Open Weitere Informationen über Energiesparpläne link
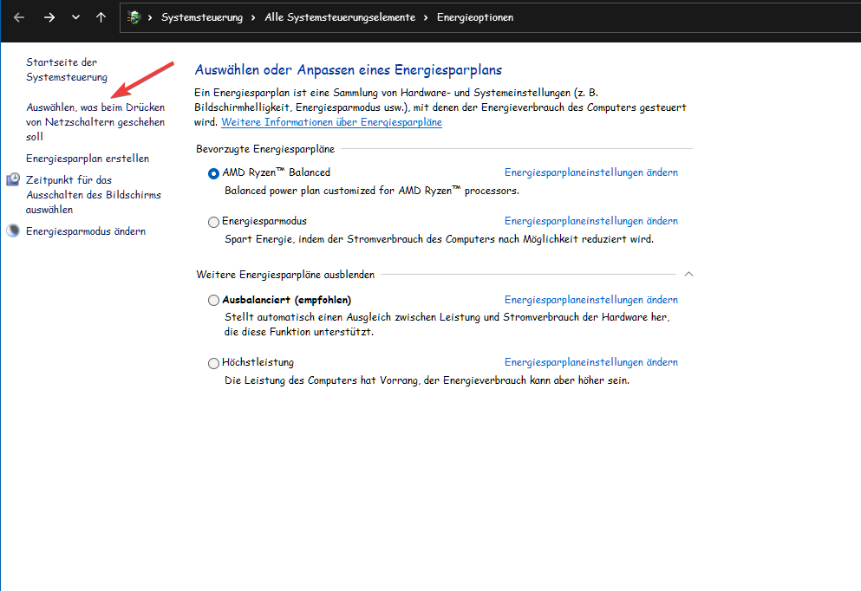 coord(332,122)
